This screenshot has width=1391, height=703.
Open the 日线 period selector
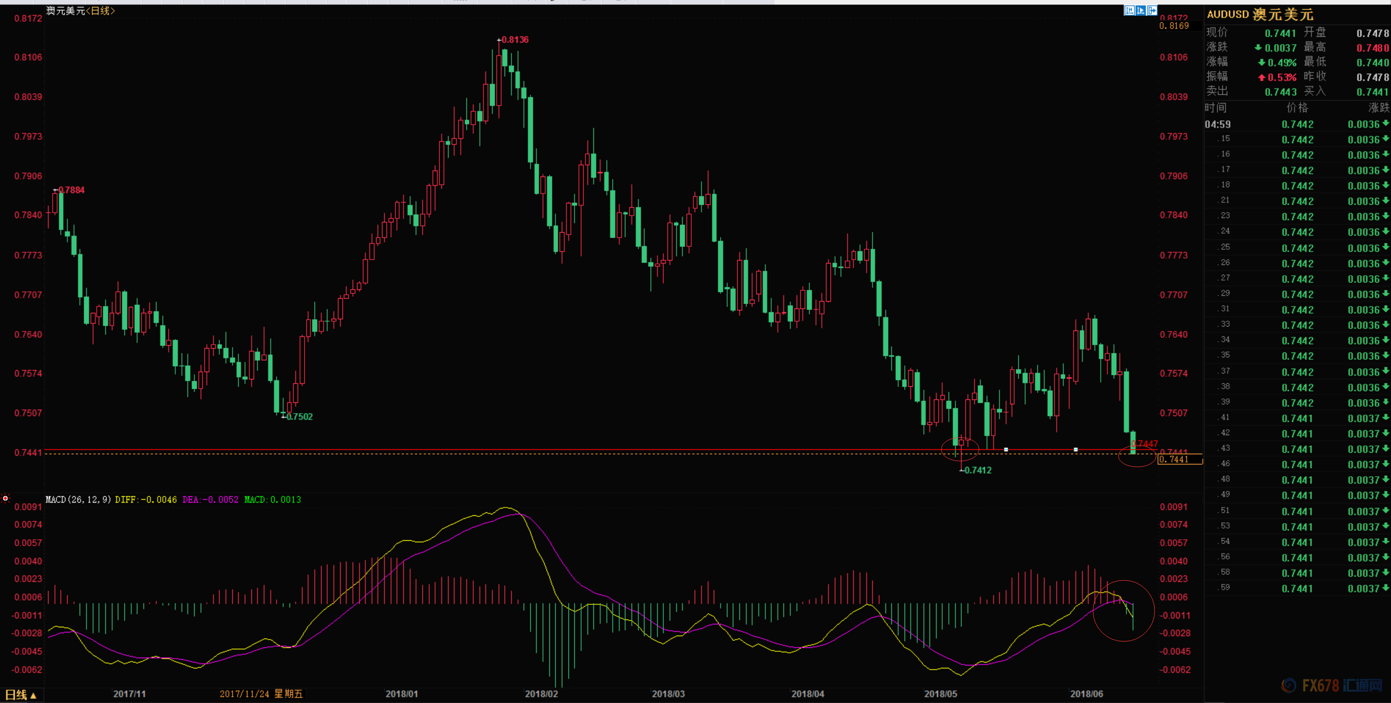pyautogui.click(x=21, y=695)
